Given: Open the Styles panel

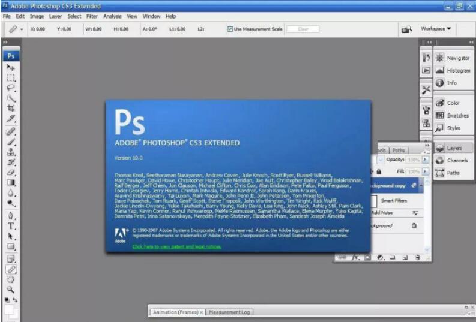Looking at the screenshot, I should click(x=453, y=128).
